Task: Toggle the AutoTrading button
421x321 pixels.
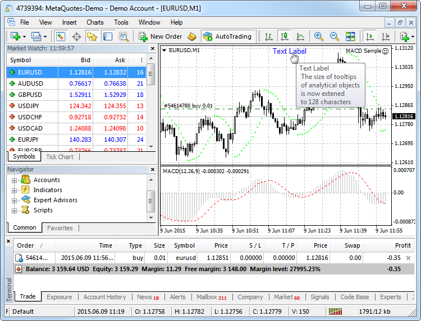Action: [227, 36]
